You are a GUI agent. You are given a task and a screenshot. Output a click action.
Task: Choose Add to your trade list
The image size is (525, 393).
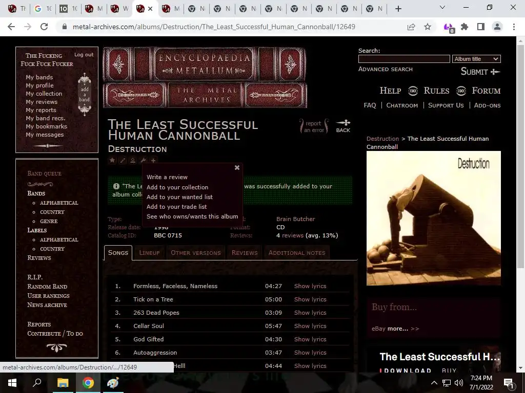(176, 207)
